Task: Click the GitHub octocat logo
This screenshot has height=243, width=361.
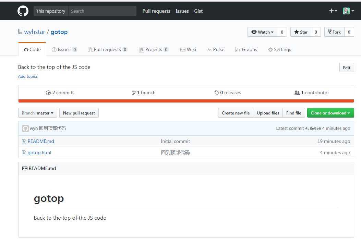Action: pyautogui.click(x=23, y=11)
